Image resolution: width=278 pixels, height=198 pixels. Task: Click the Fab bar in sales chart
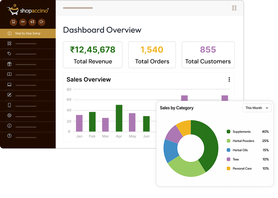[92, 122]
